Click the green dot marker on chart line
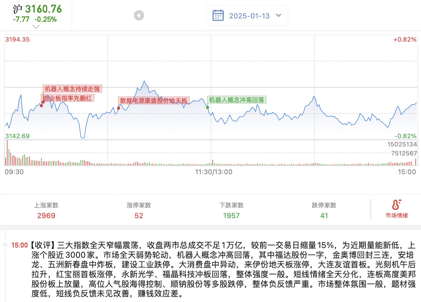The width and height of the screenshot is (421, 302). tap(208, 107)
